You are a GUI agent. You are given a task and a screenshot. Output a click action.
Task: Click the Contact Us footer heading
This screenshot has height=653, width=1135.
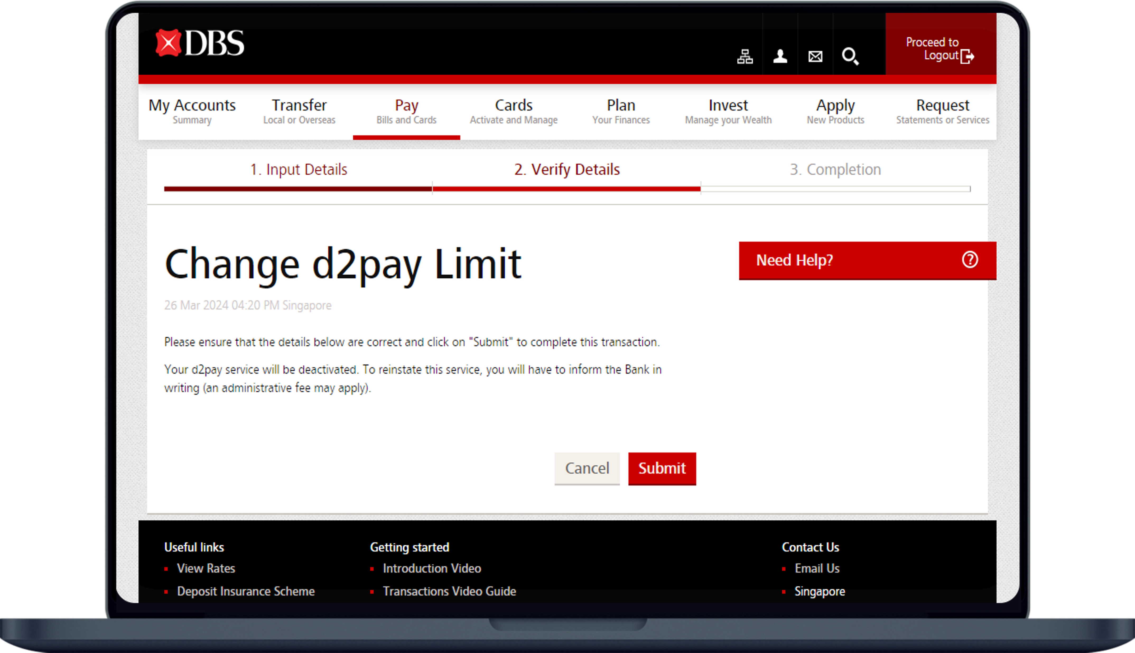(x=810, y=547)
